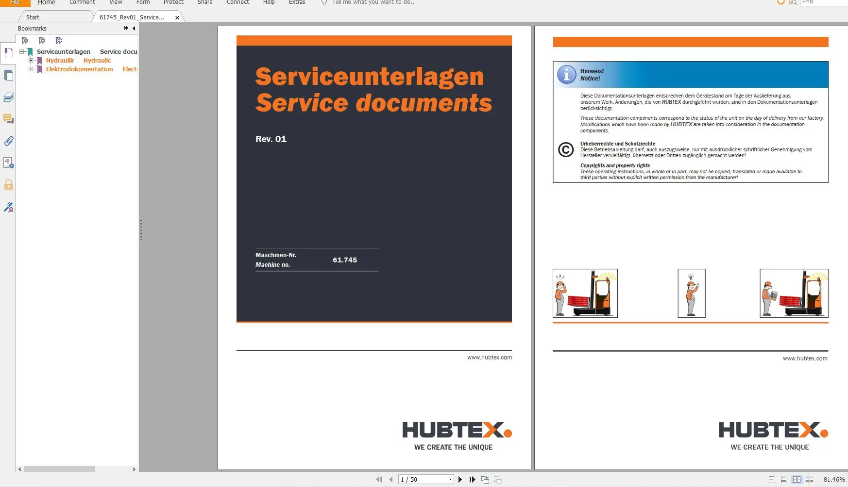Add a new bookmark

coord(42,40)
